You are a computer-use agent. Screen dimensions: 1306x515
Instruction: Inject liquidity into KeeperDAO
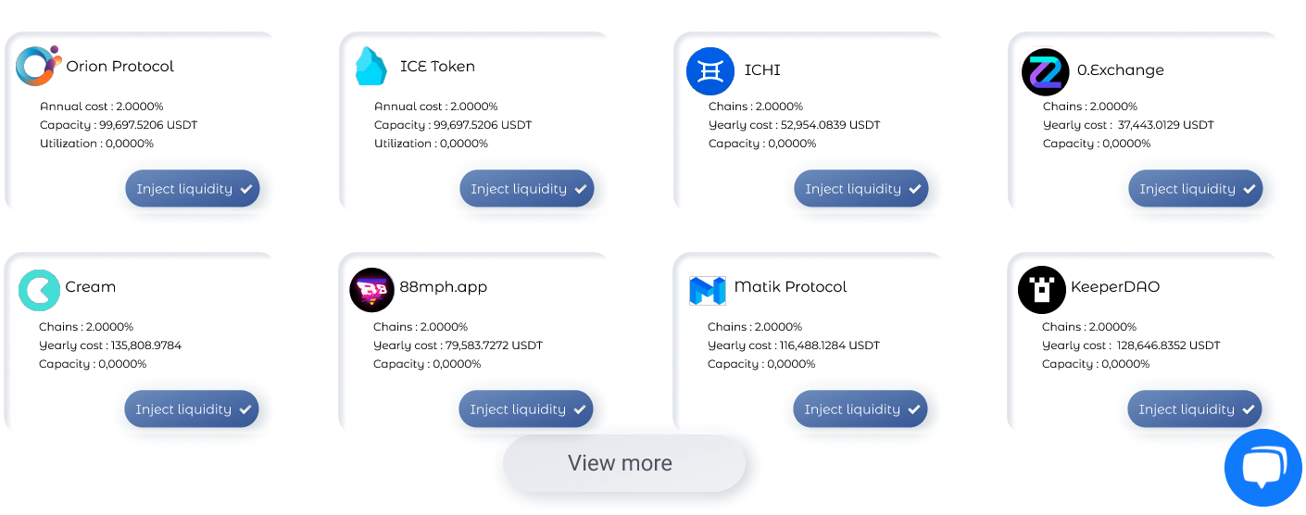coord(1195,408)
